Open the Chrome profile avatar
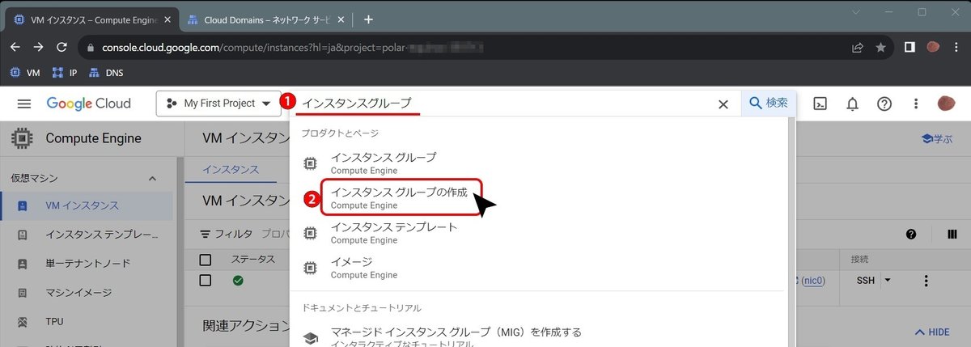The height and width of the screenshot is (347, 971). [933, 48]
